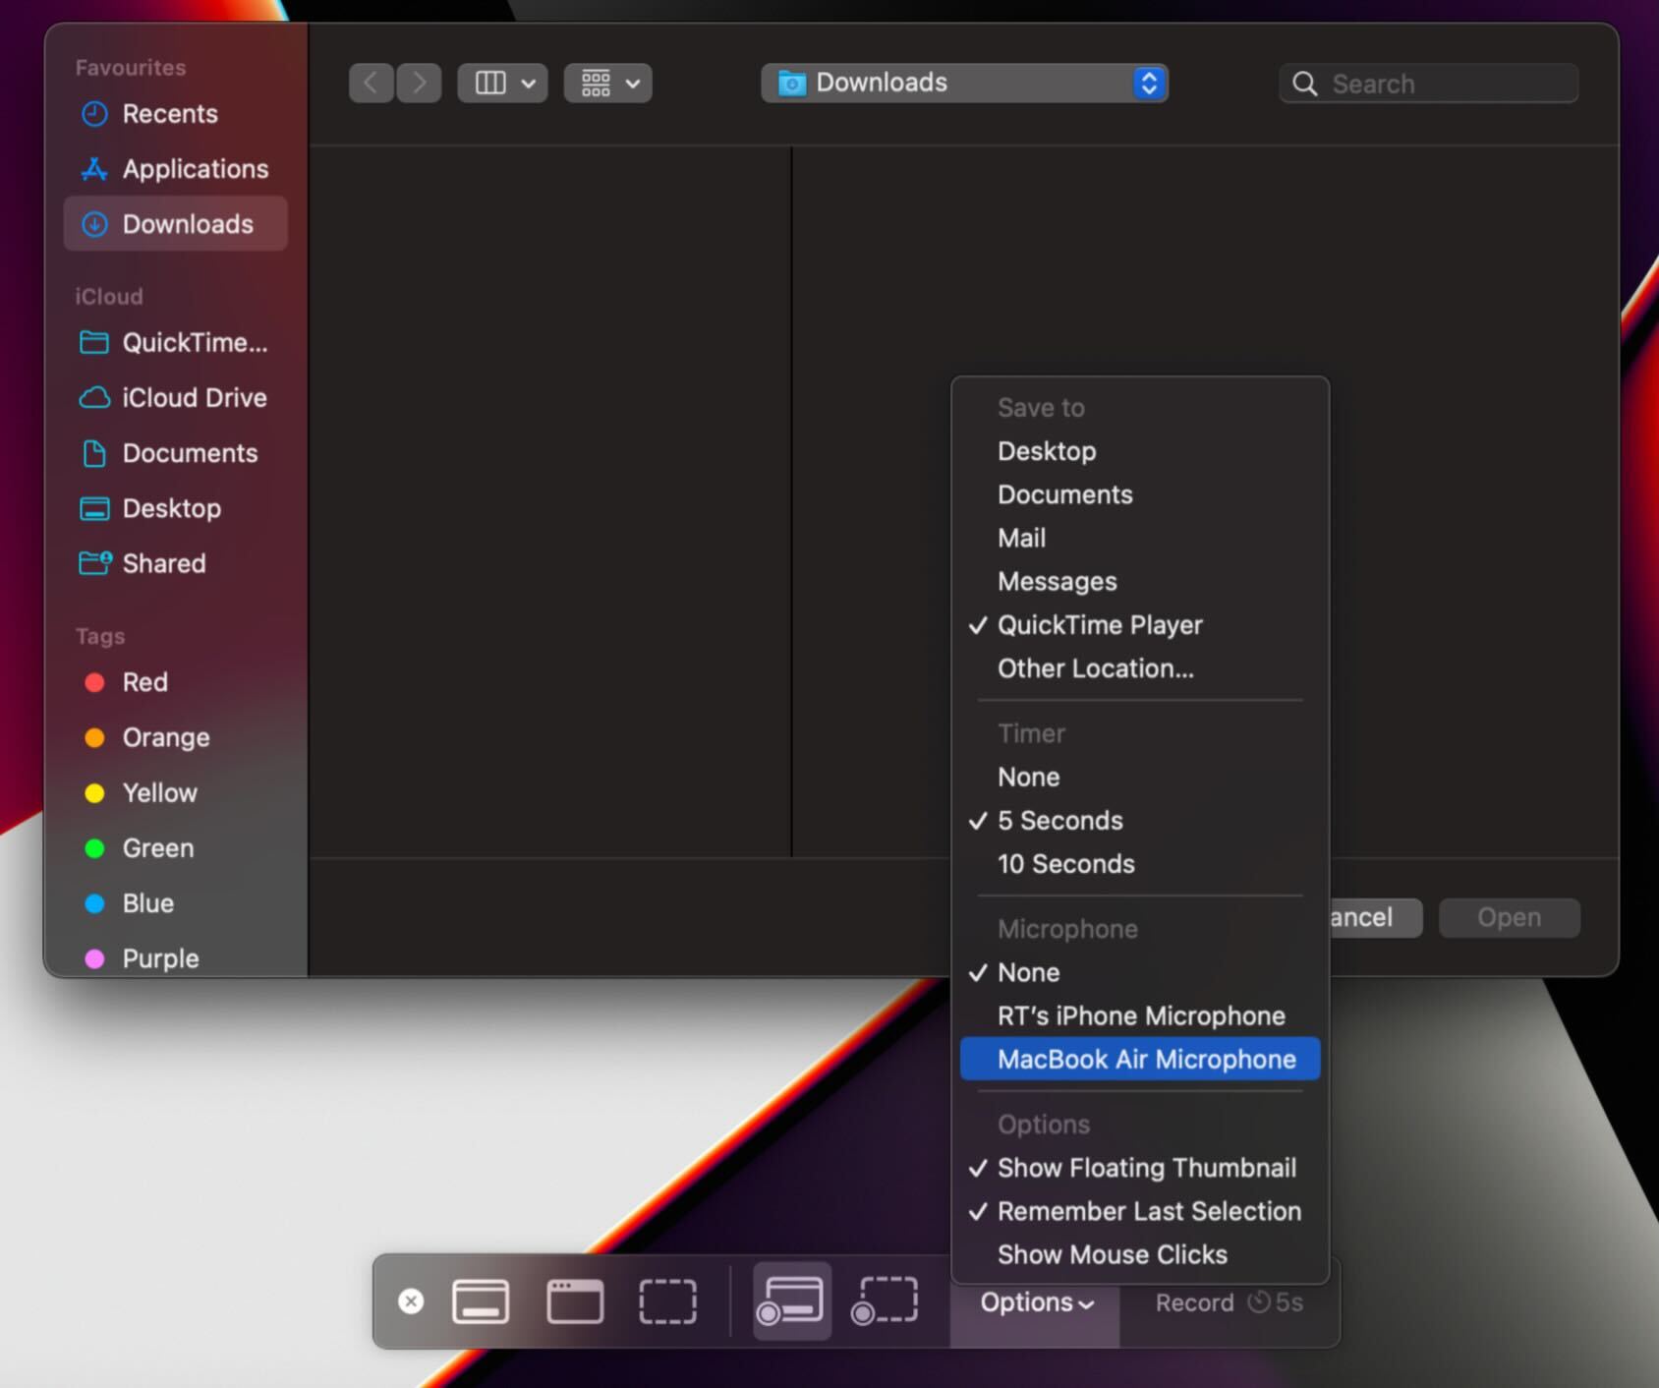1659x1388 pixels.
Task: Select Record Entire Screen icon
Action: (x=791, y=1301)
